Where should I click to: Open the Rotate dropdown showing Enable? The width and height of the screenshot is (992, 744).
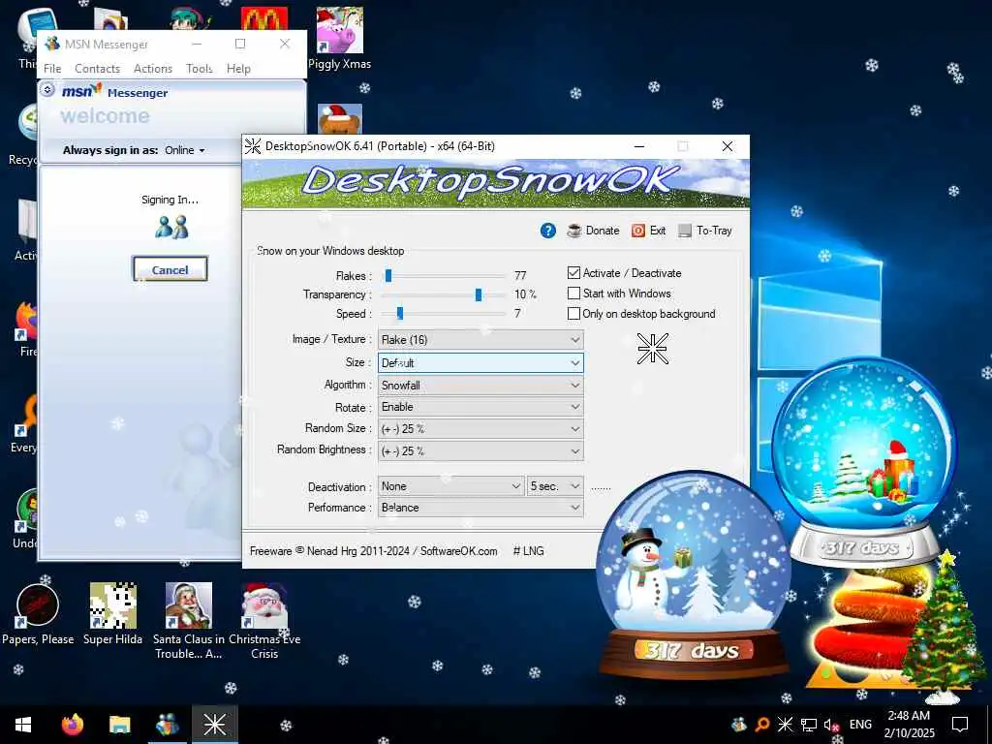pos(480,407)
